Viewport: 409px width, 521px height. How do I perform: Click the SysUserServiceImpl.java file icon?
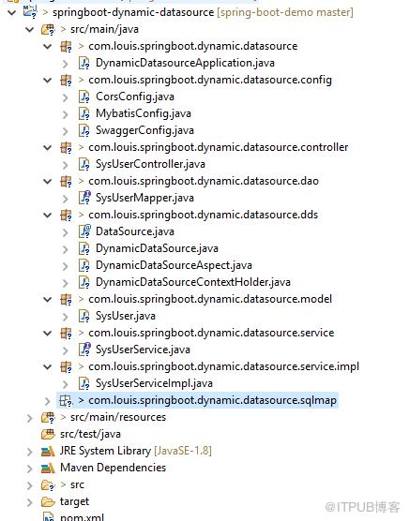[84, 383]
